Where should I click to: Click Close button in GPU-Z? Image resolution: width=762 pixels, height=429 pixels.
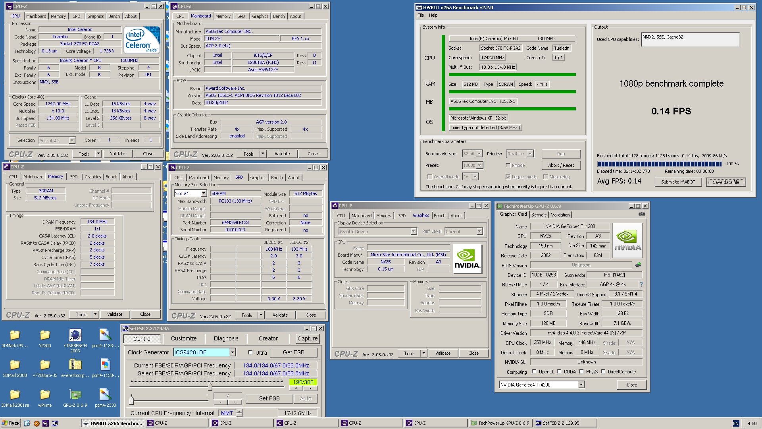click(x=631, y=385)
